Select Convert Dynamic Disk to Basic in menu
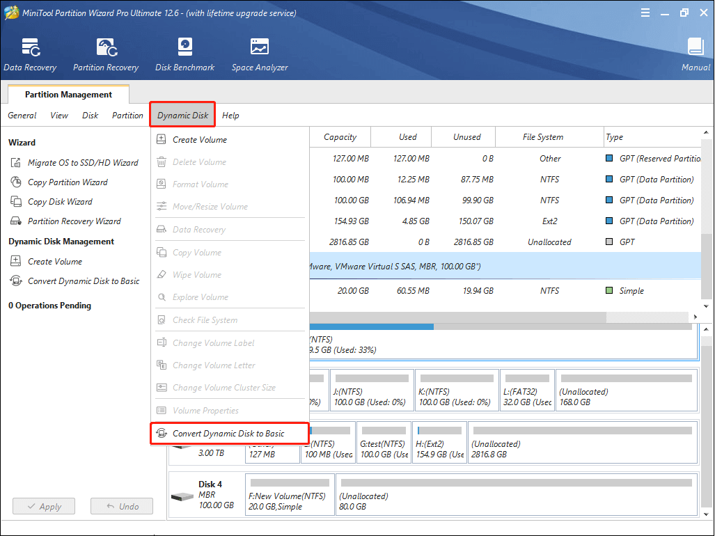The height and width of the screenshot is (536, 715). click(x=229, y=434)
